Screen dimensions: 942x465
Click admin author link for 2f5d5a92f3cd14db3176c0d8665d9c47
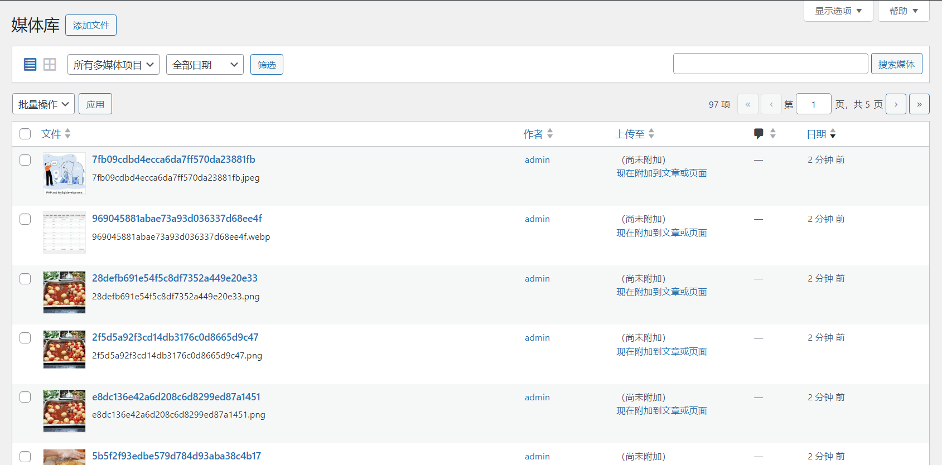click(537, 338)
